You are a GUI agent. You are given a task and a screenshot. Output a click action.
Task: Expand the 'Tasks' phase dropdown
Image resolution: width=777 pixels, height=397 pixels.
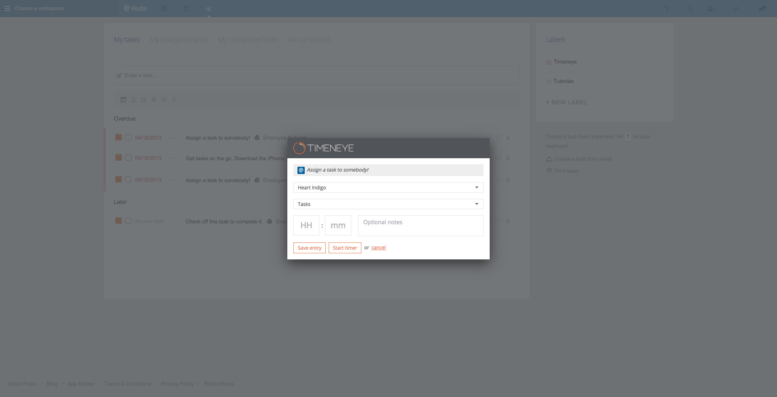(x=388, y=204)
